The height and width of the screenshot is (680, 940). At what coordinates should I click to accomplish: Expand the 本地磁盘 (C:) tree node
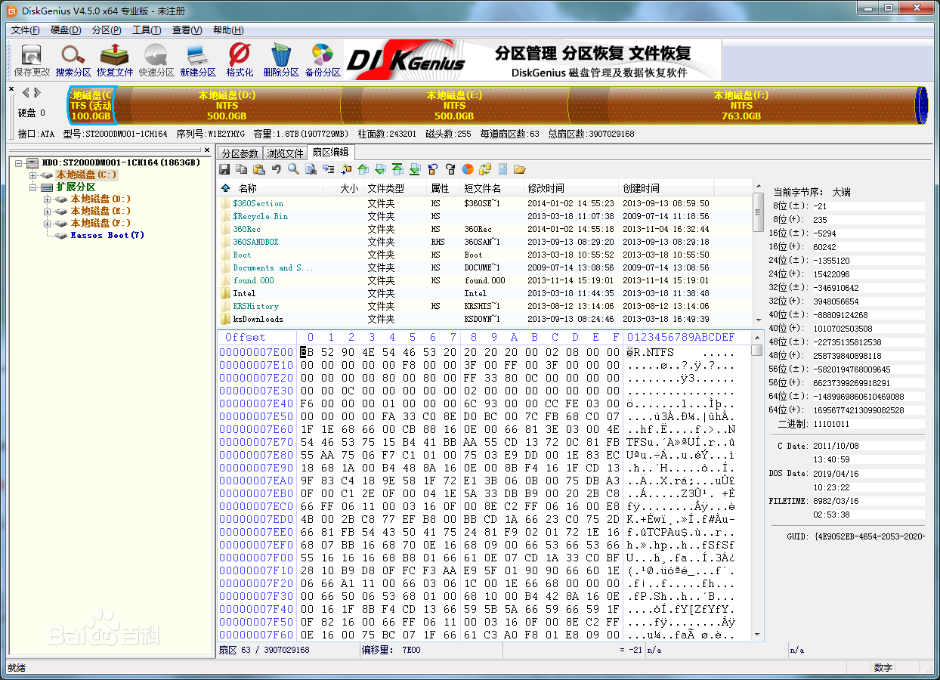(33, 175)
